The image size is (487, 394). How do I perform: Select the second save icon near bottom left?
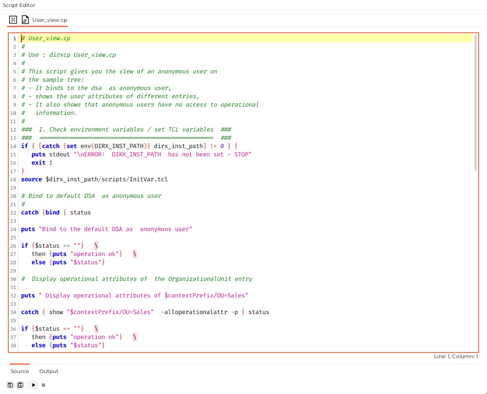pyautogui.click(x=20, y=385)
